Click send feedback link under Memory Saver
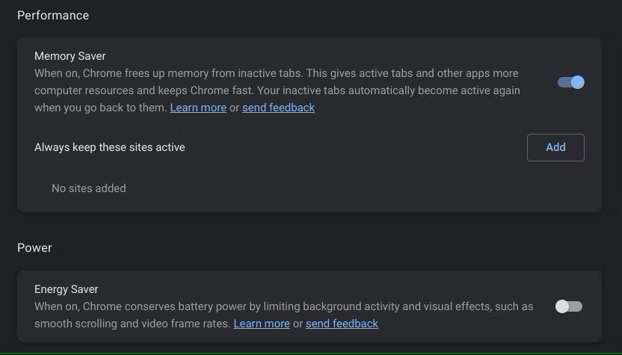This screenshot has width=622, height=355. coord(278,108)
